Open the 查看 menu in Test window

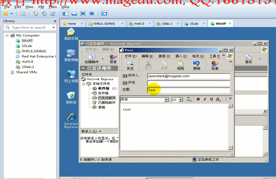coord(164,56)
